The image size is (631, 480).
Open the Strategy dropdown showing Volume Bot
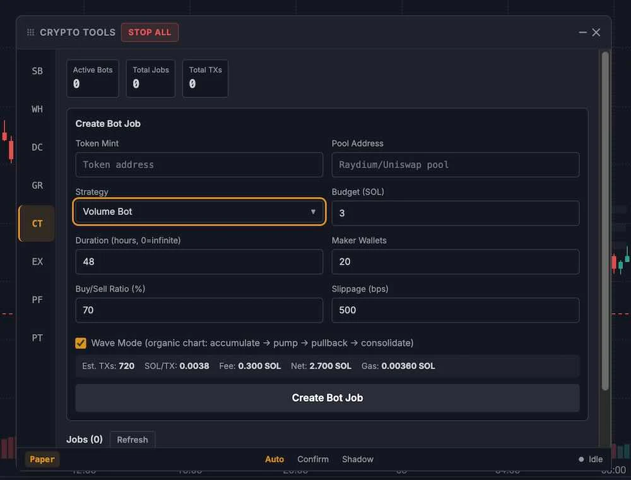tap(199, 212)
